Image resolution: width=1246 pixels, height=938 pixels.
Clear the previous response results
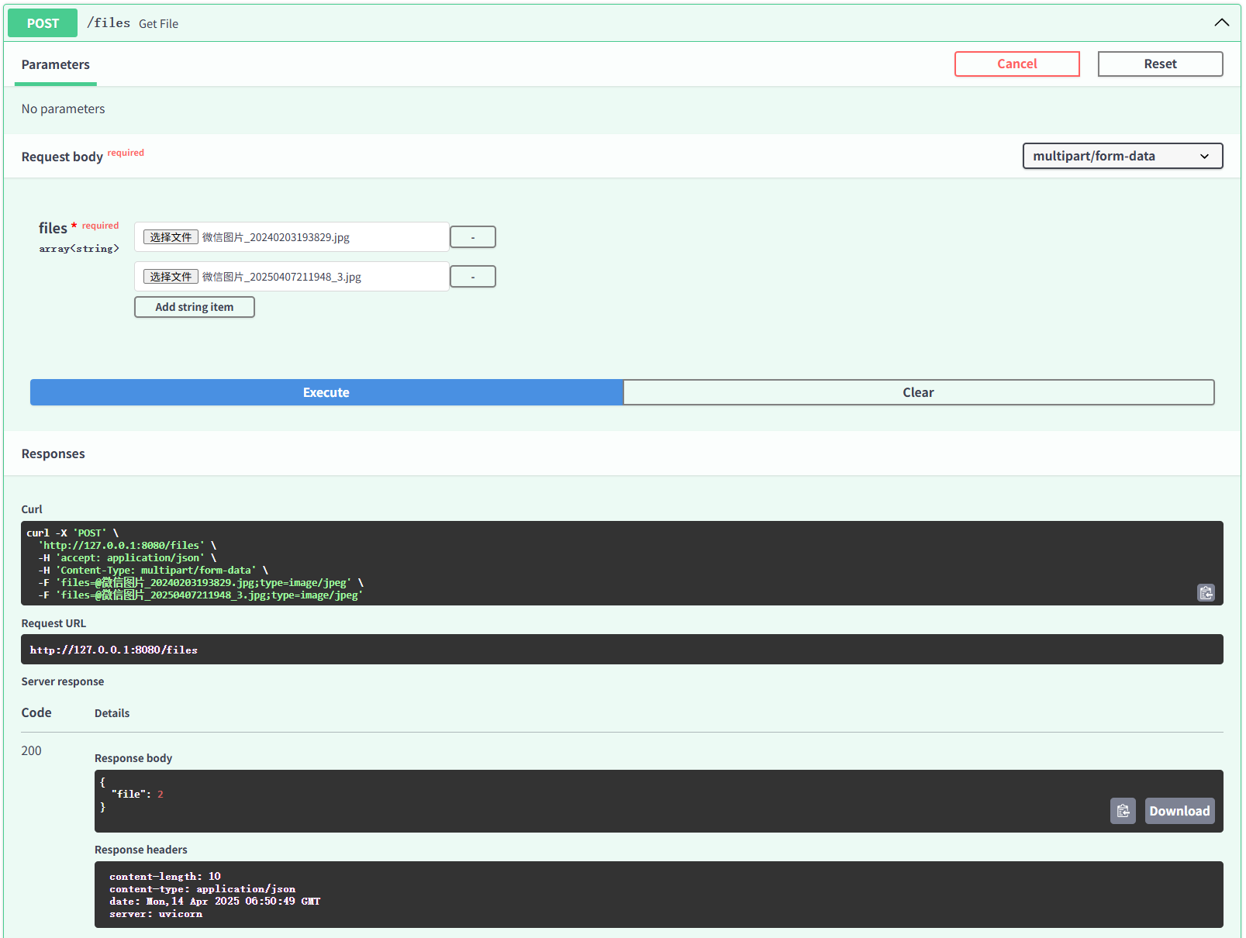[x=918, y=392]
